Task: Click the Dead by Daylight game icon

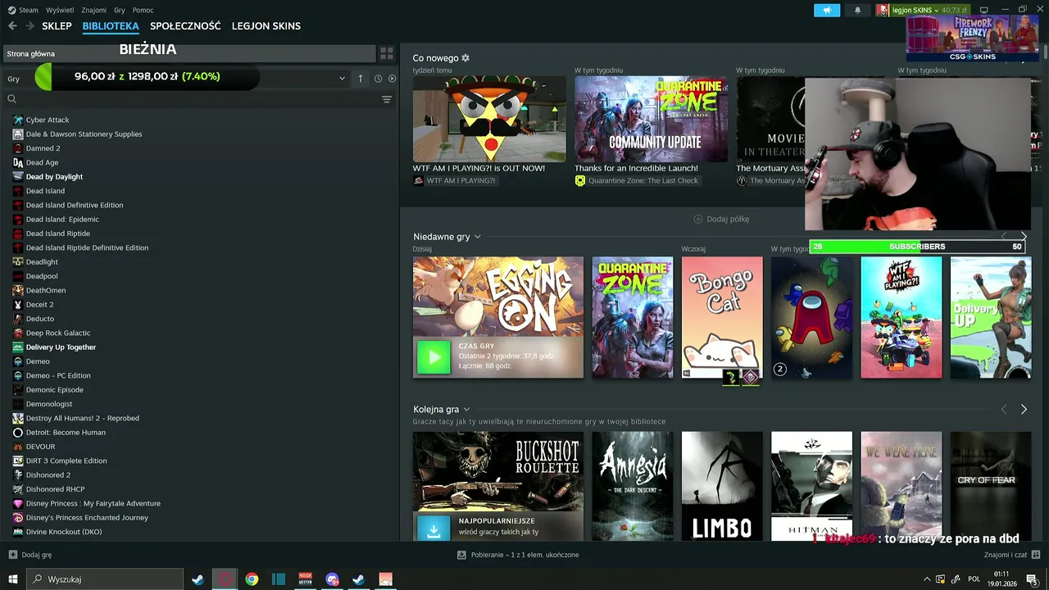Action: (x=18, y=176)
